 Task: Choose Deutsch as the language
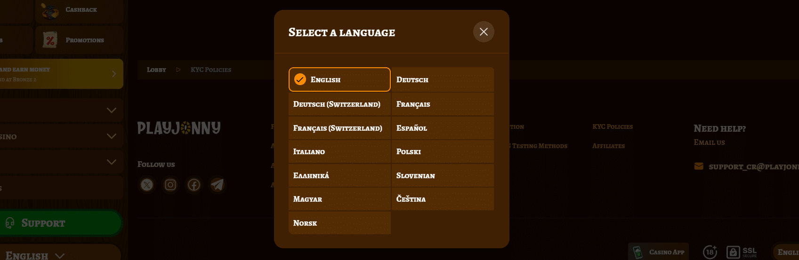[x=443, y=79]
